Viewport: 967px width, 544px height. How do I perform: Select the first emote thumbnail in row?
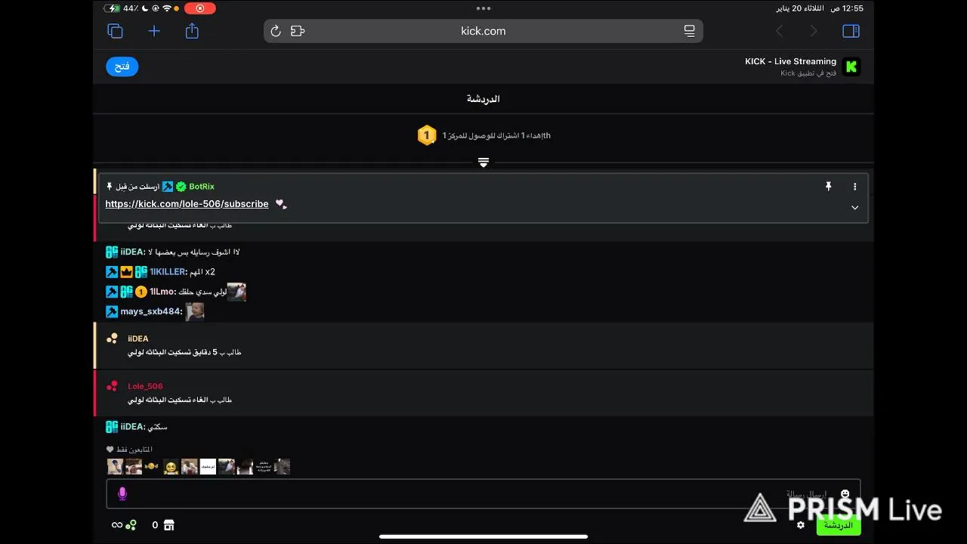point(115,467)
